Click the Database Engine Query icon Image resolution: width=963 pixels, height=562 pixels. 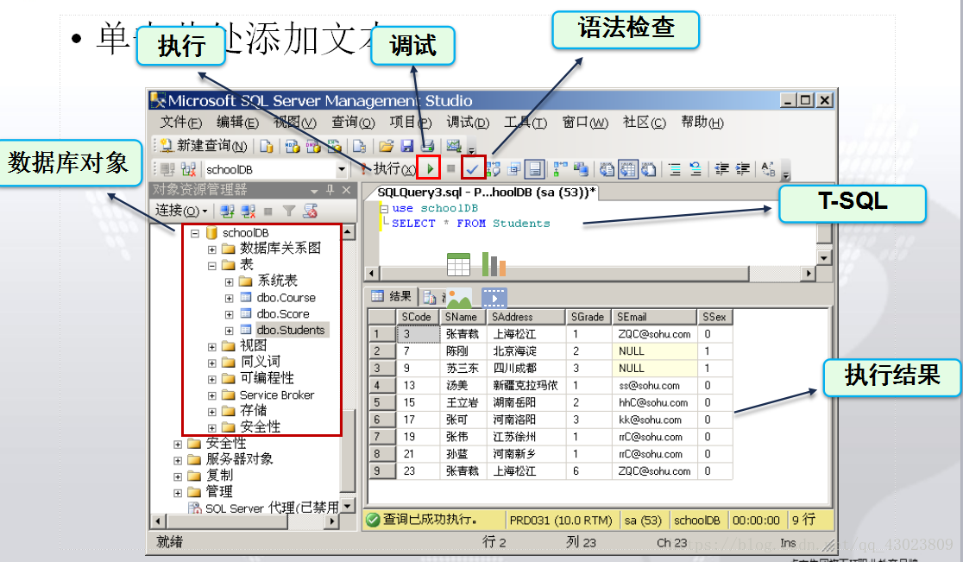click(267, 146)
